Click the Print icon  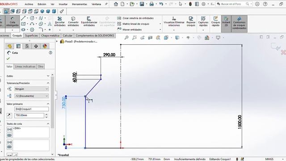tap(151, 4)
